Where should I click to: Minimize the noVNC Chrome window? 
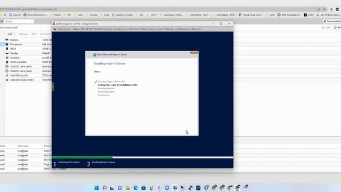pyautogui.click(x=213, y=23)
